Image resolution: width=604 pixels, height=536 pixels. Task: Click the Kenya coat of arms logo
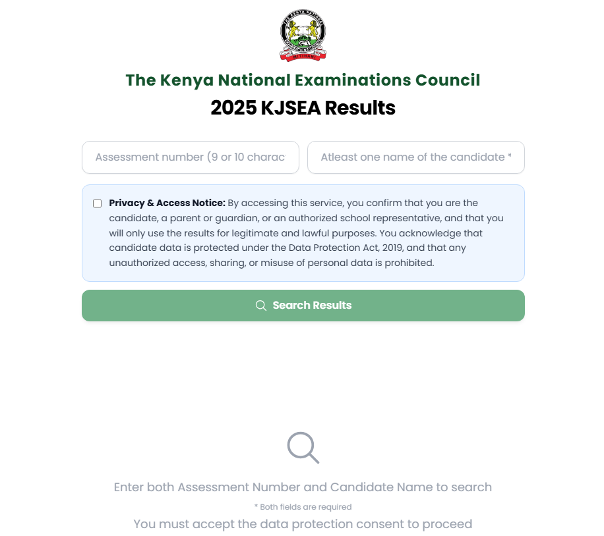click(303, 34)
